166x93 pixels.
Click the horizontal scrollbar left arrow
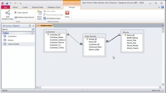click(37, 87)
